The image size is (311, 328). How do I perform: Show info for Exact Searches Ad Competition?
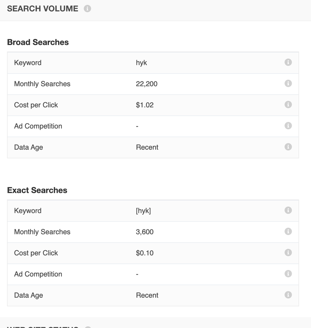point(288,274)
